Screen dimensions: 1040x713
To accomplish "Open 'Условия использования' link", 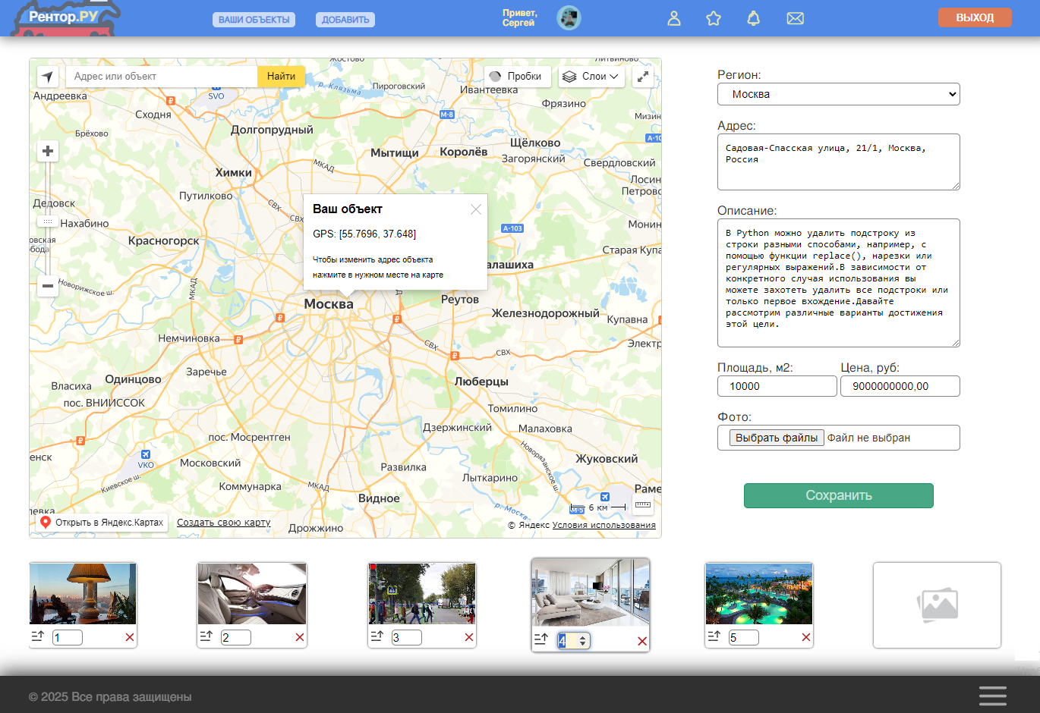I will tap(604, 525).
